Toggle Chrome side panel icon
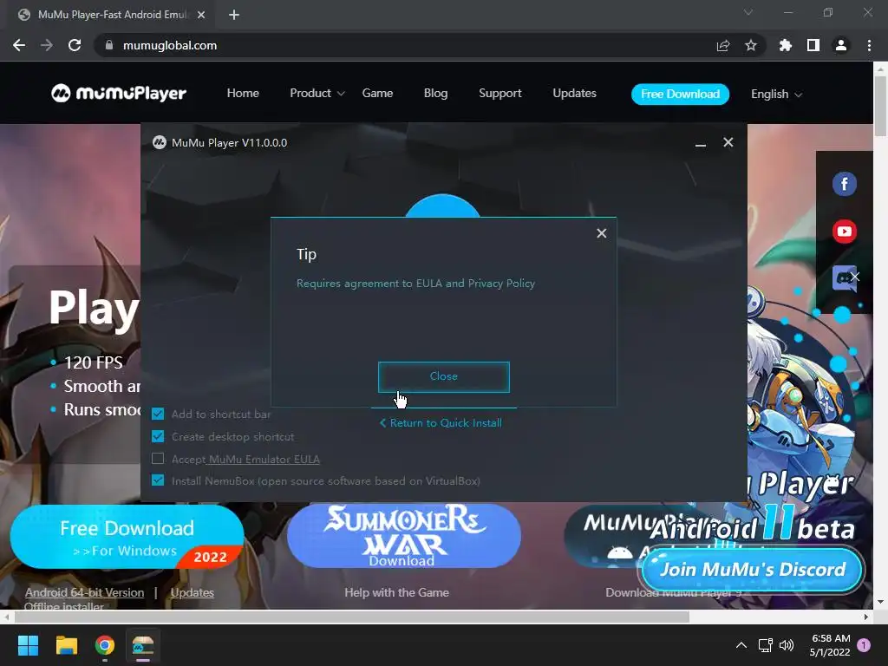The width and height of the screenshot is (888, 666). point(813,45)
